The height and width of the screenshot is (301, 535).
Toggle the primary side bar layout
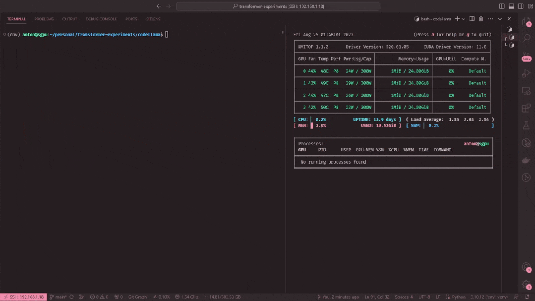tap(502, 6)
